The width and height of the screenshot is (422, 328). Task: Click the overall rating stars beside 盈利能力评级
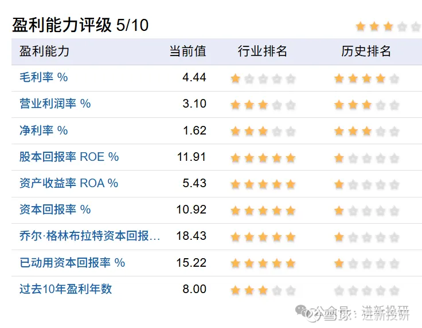click(388, 26)
